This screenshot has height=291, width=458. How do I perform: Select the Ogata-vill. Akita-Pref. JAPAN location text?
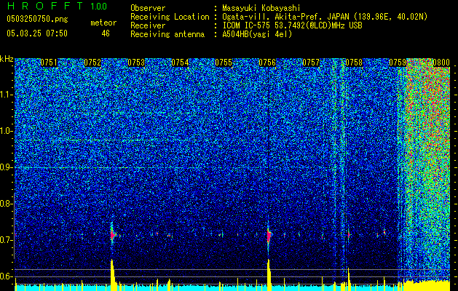tap(325, 17)
